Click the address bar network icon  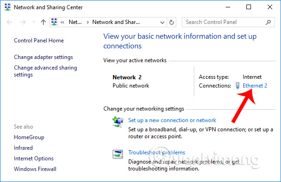[x=54, y=22]
